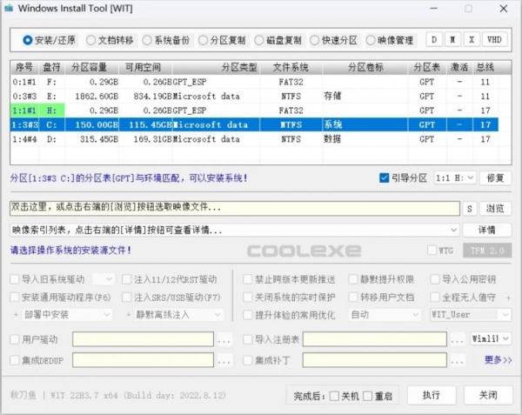
Task: Click the M toolbar button
Action: click(x=452, y=40)
